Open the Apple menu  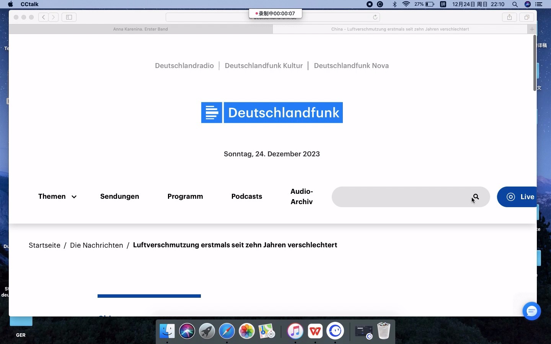pos(10,4)
